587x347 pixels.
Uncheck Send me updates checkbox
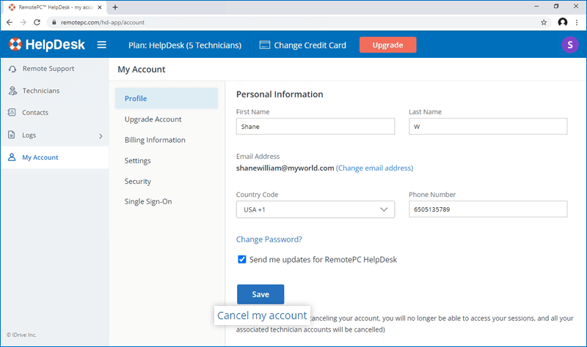point(242,259)
